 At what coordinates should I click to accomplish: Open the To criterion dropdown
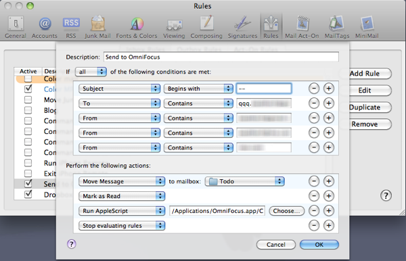pyautogui.click(x=119, y=103)
